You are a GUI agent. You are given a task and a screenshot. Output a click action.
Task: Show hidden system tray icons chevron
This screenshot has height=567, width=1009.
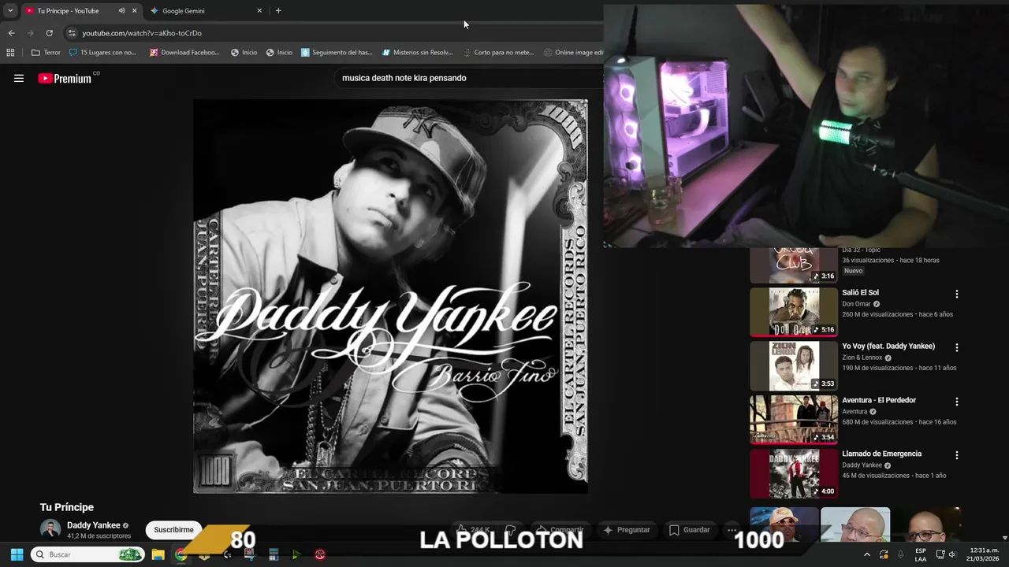tap(867, 554)
